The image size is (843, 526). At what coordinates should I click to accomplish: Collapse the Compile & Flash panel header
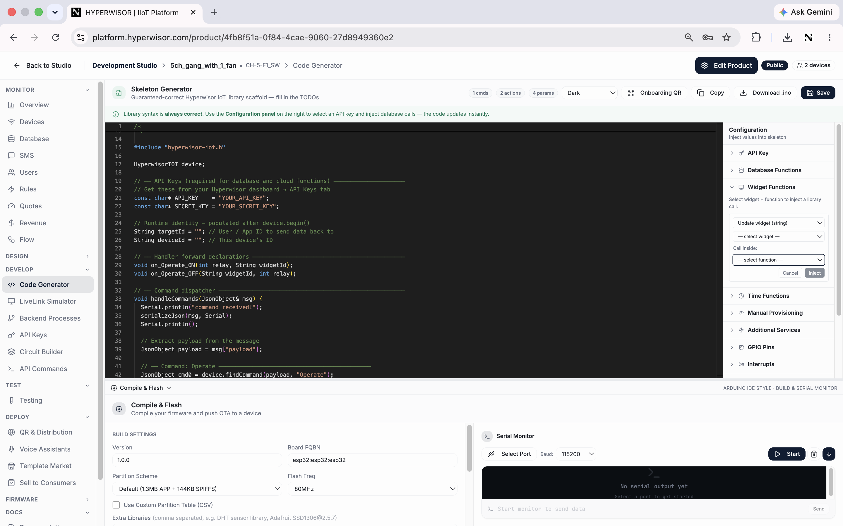tap(141, 388)
